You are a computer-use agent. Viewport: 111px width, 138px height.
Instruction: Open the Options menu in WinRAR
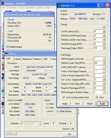point(40,8)
